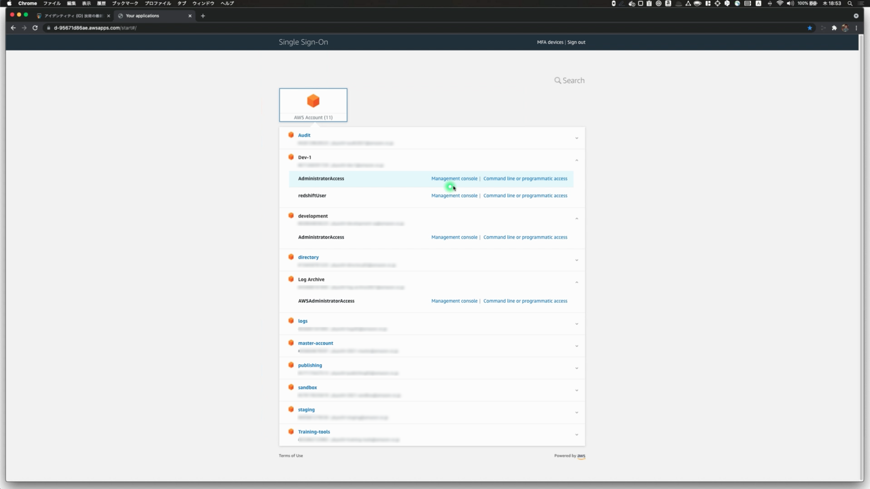Open the Chrome extensions puzzle icon
The image size is (870, 489).
[834, 28]
